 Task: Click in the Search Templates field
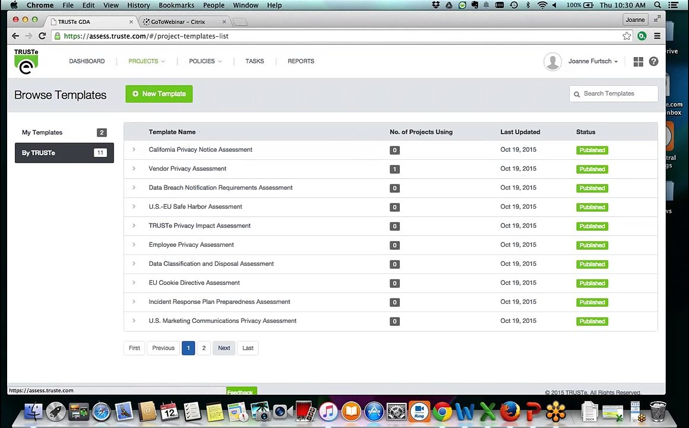[x=614, y=94]
